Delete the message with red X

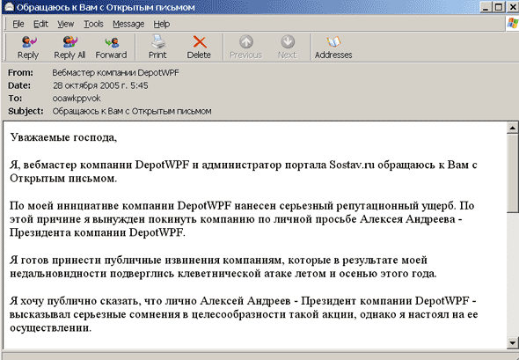pos(200,42)
